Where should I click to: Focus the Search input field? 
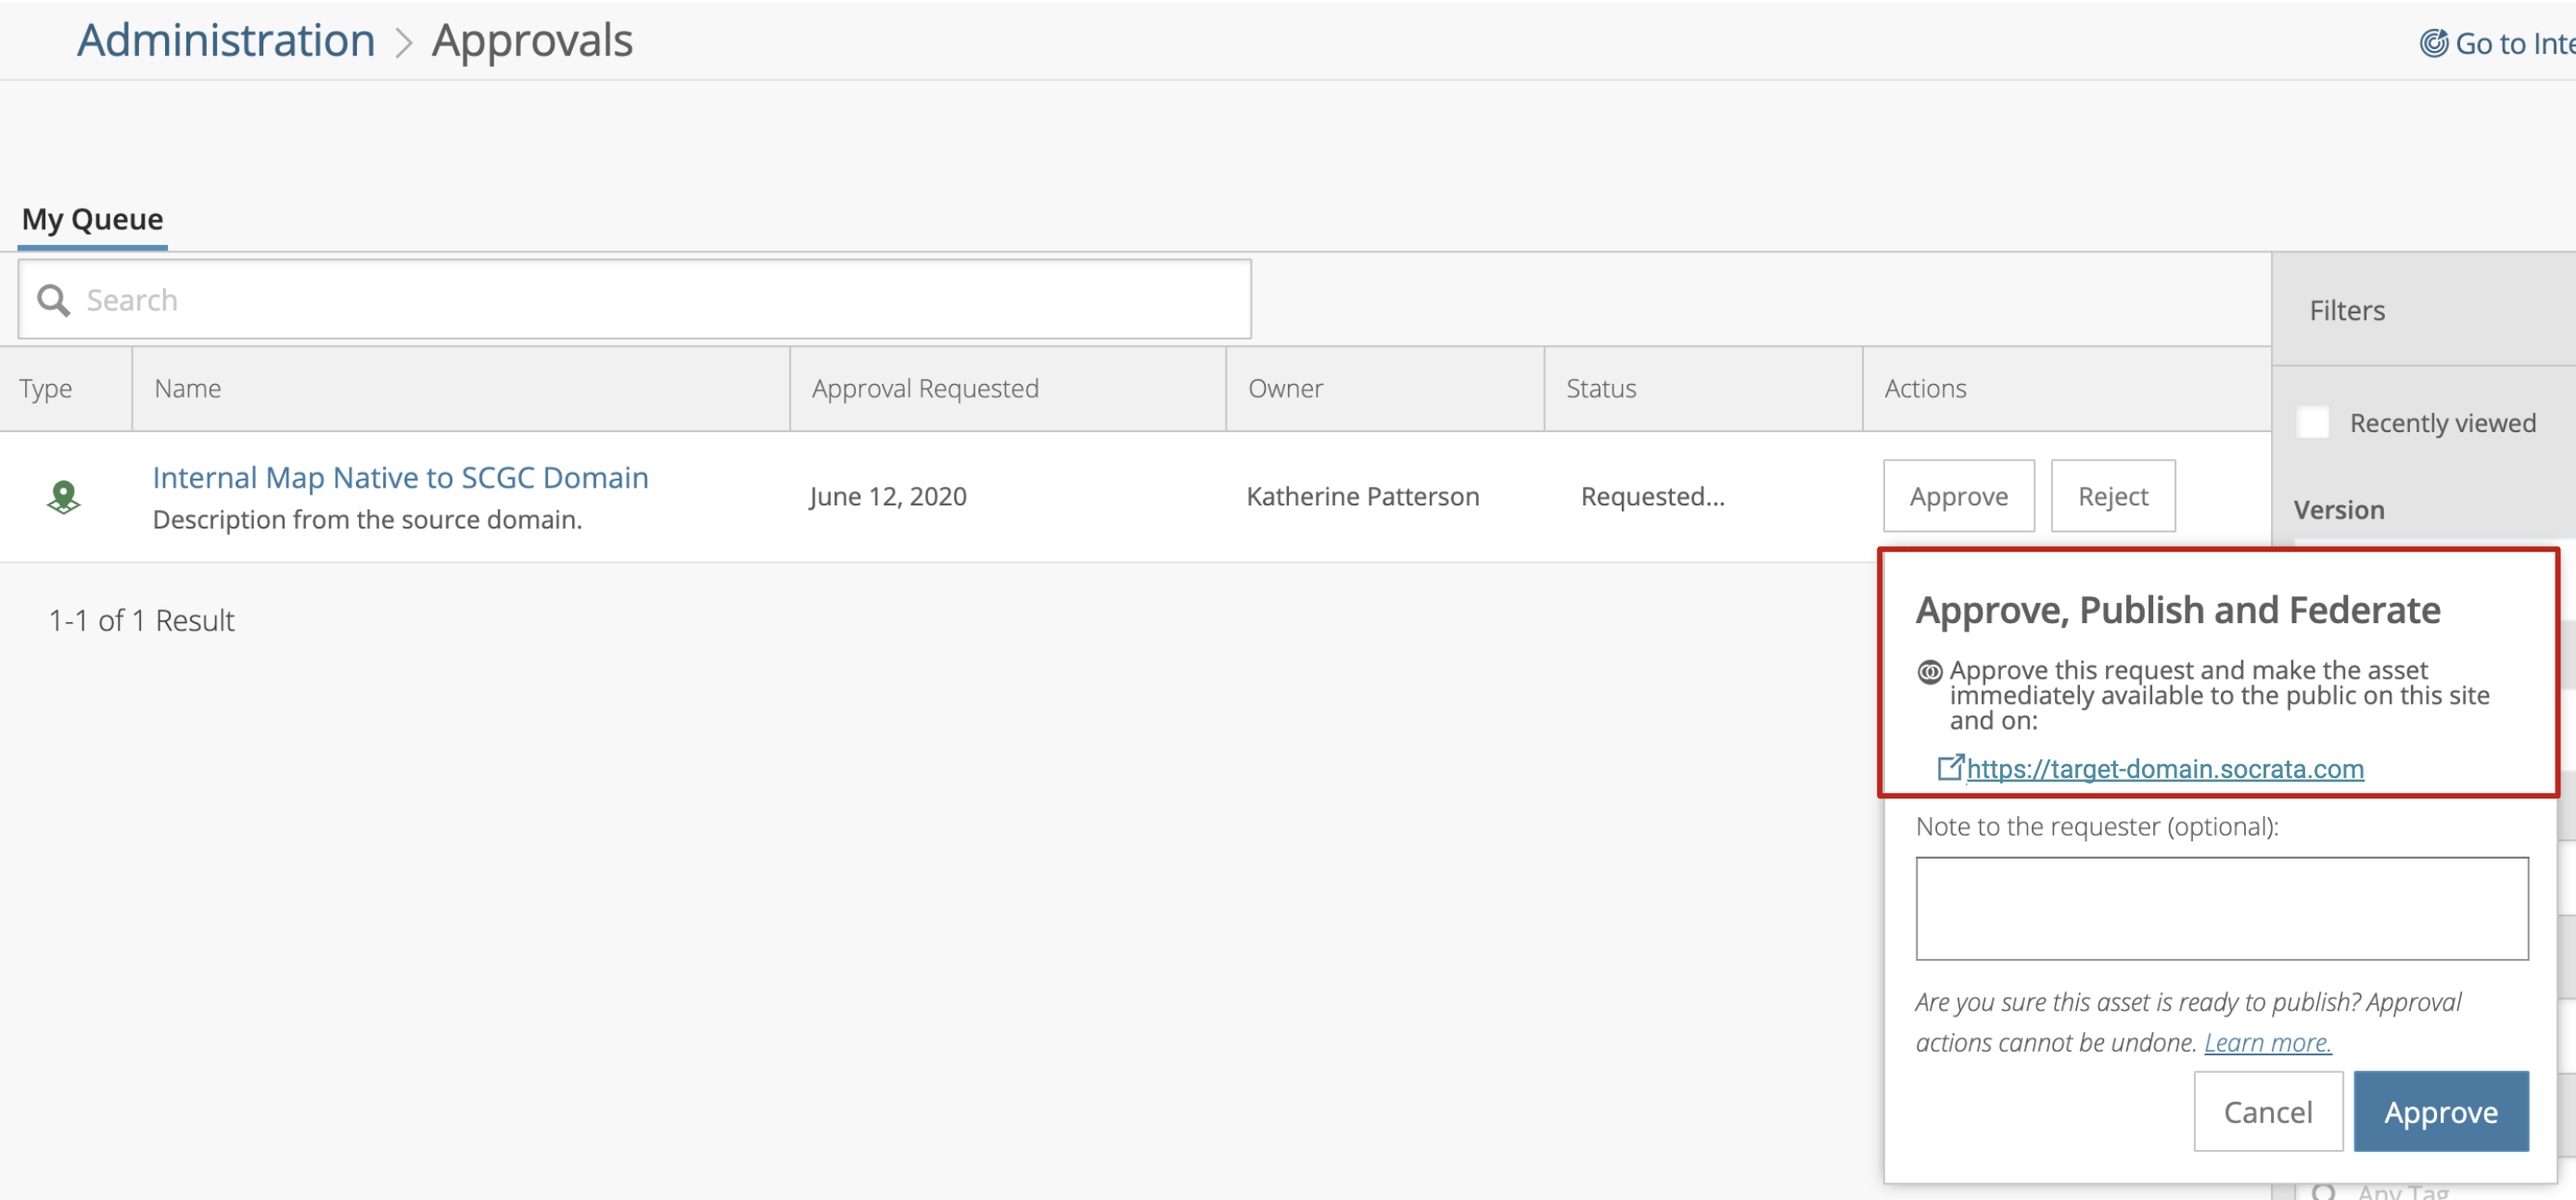click(x=634, y=300)
